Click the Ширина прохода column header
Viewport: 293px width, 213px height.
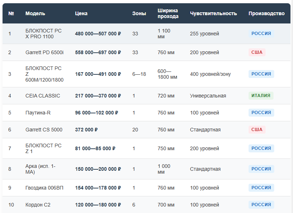click(x=168, y=13)
